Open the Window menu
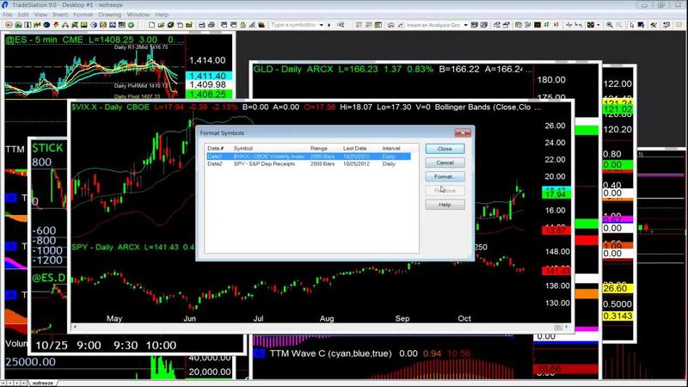Viewport: 688px width, 387px height. 138,15
